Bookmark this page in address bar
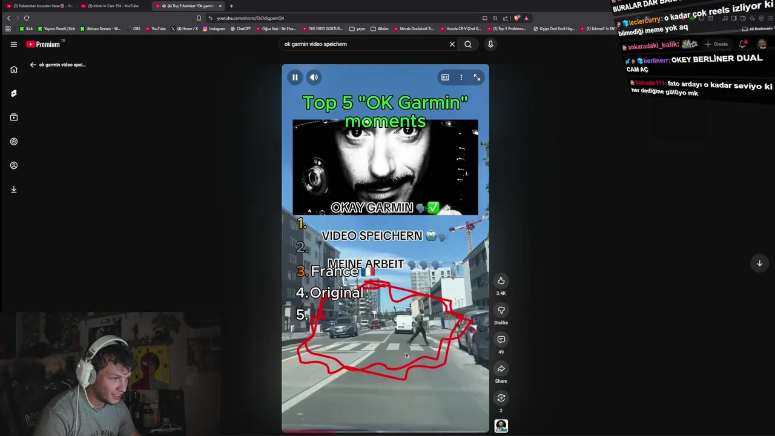Image resolution: width=775 pixels, height=436 pixels. [x=198, y=18]
